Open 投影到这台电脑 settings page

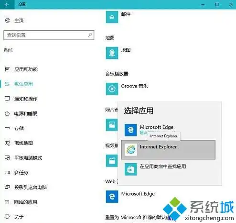pyautogui.click(x=31, y=187)
